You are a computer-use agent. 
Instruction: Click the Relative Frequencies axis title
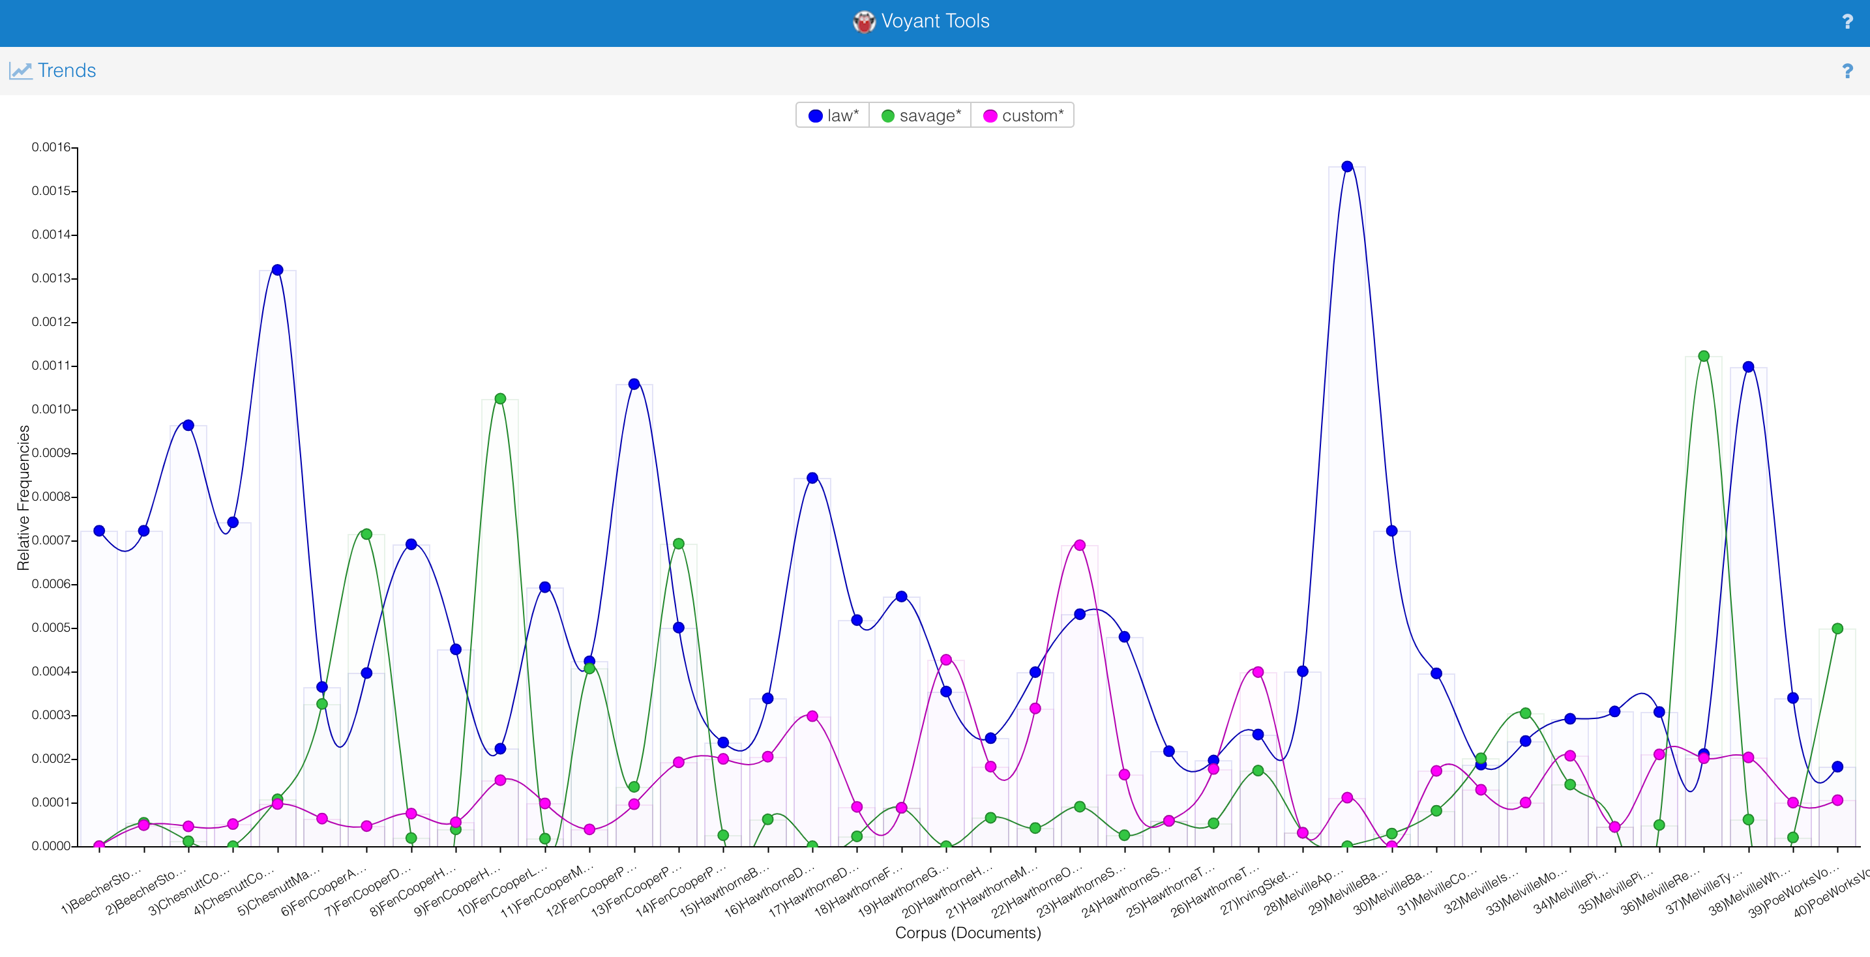coord(24,497)
